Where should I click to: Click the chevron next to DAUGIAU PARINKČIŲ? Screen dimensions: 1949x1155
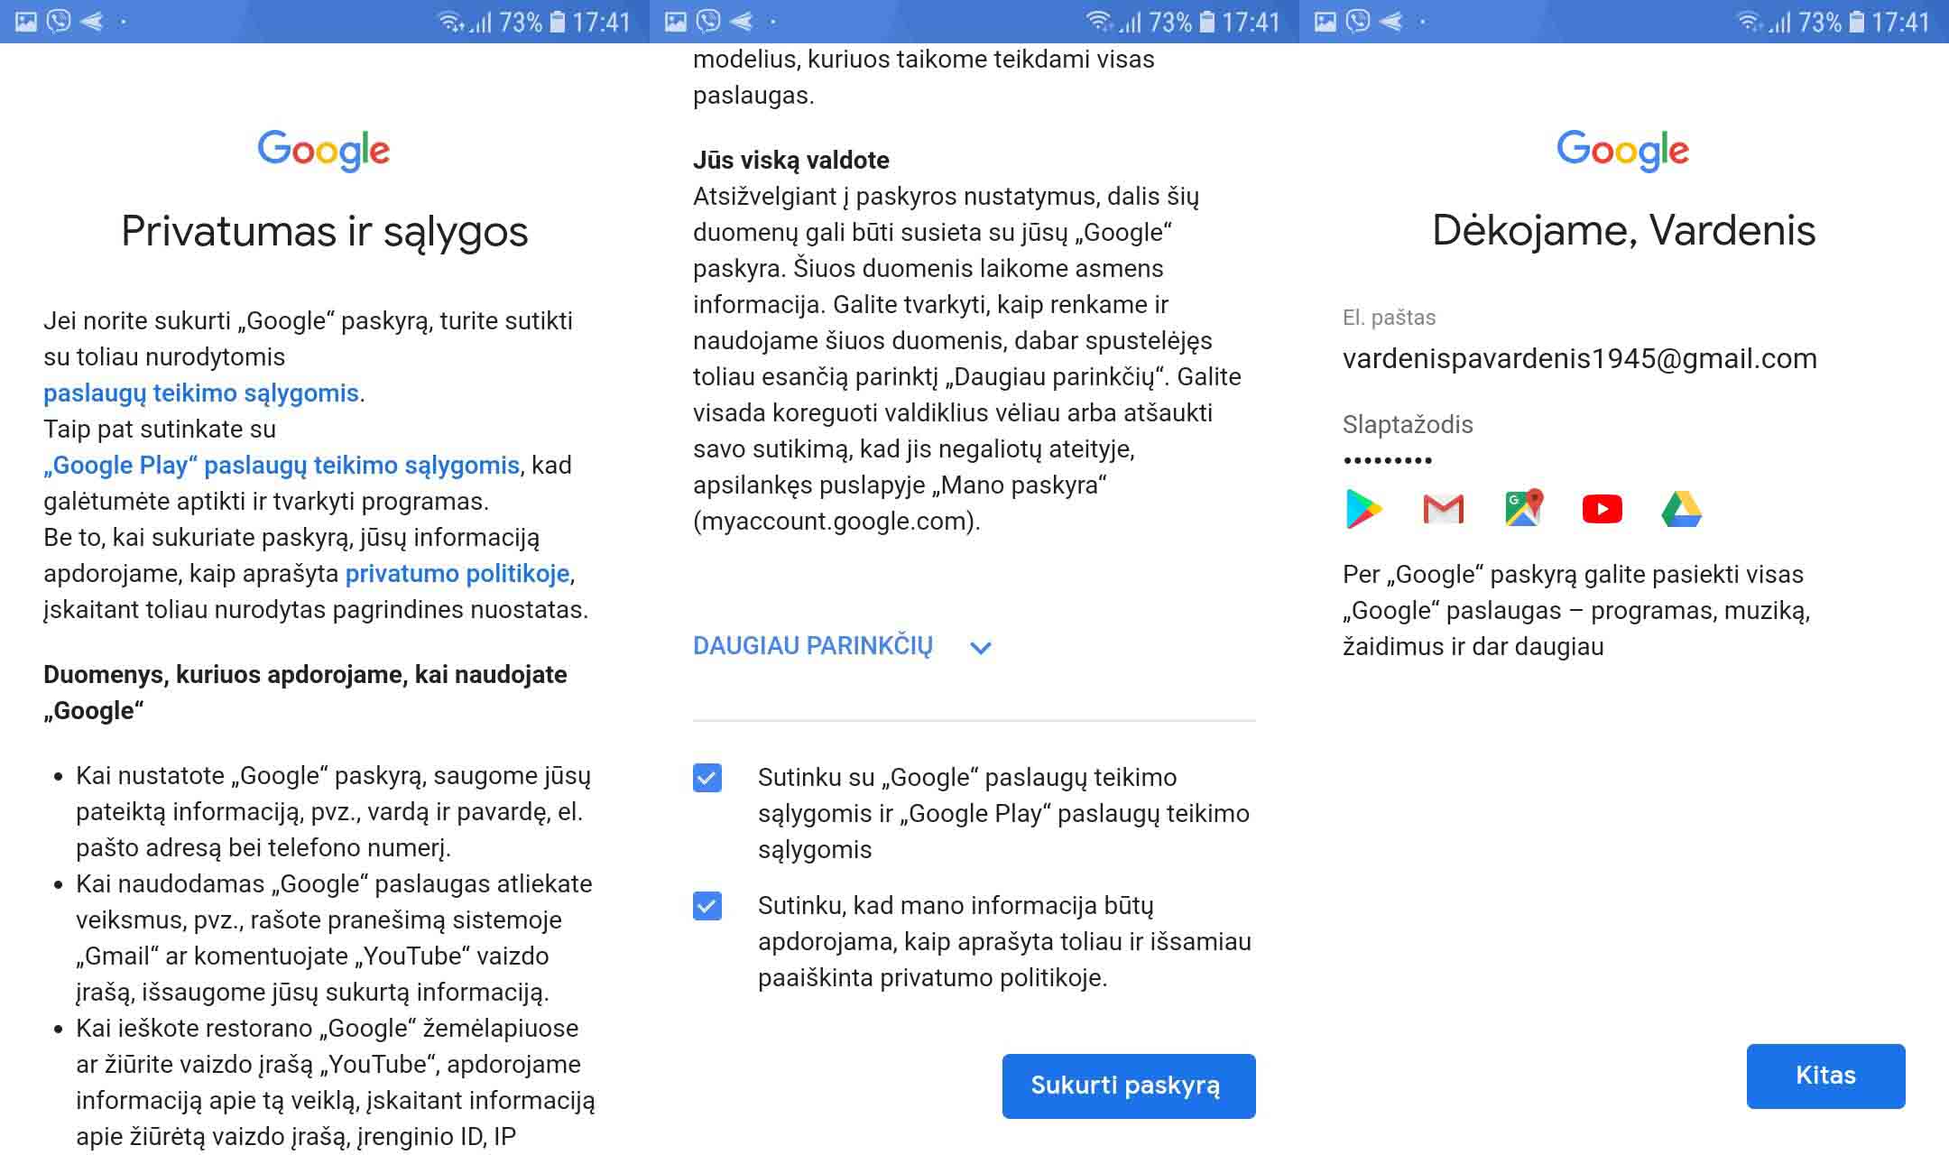[x=981, y=647]
